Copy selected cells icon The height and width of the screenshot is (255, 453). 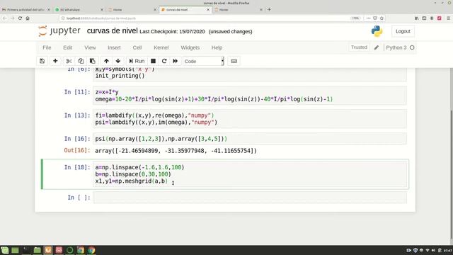[x=81, y=61]
